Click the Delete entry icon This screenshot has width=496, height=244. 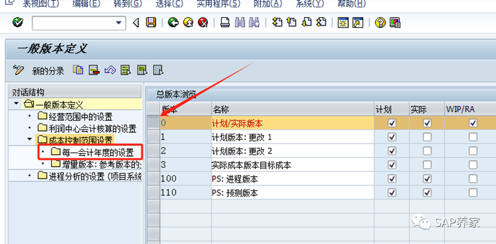click(94, 70)
